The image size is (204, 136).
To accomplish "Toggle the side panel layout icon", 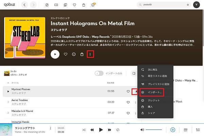I will pyautogui.click(x=134, y=73).
